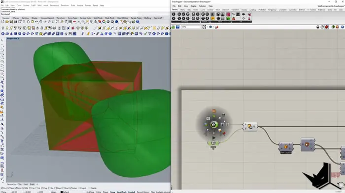This screenshot has width=345, height=193.
Task: Click the red X delete icon in second toolbar row
Action: tap(73, 28)
